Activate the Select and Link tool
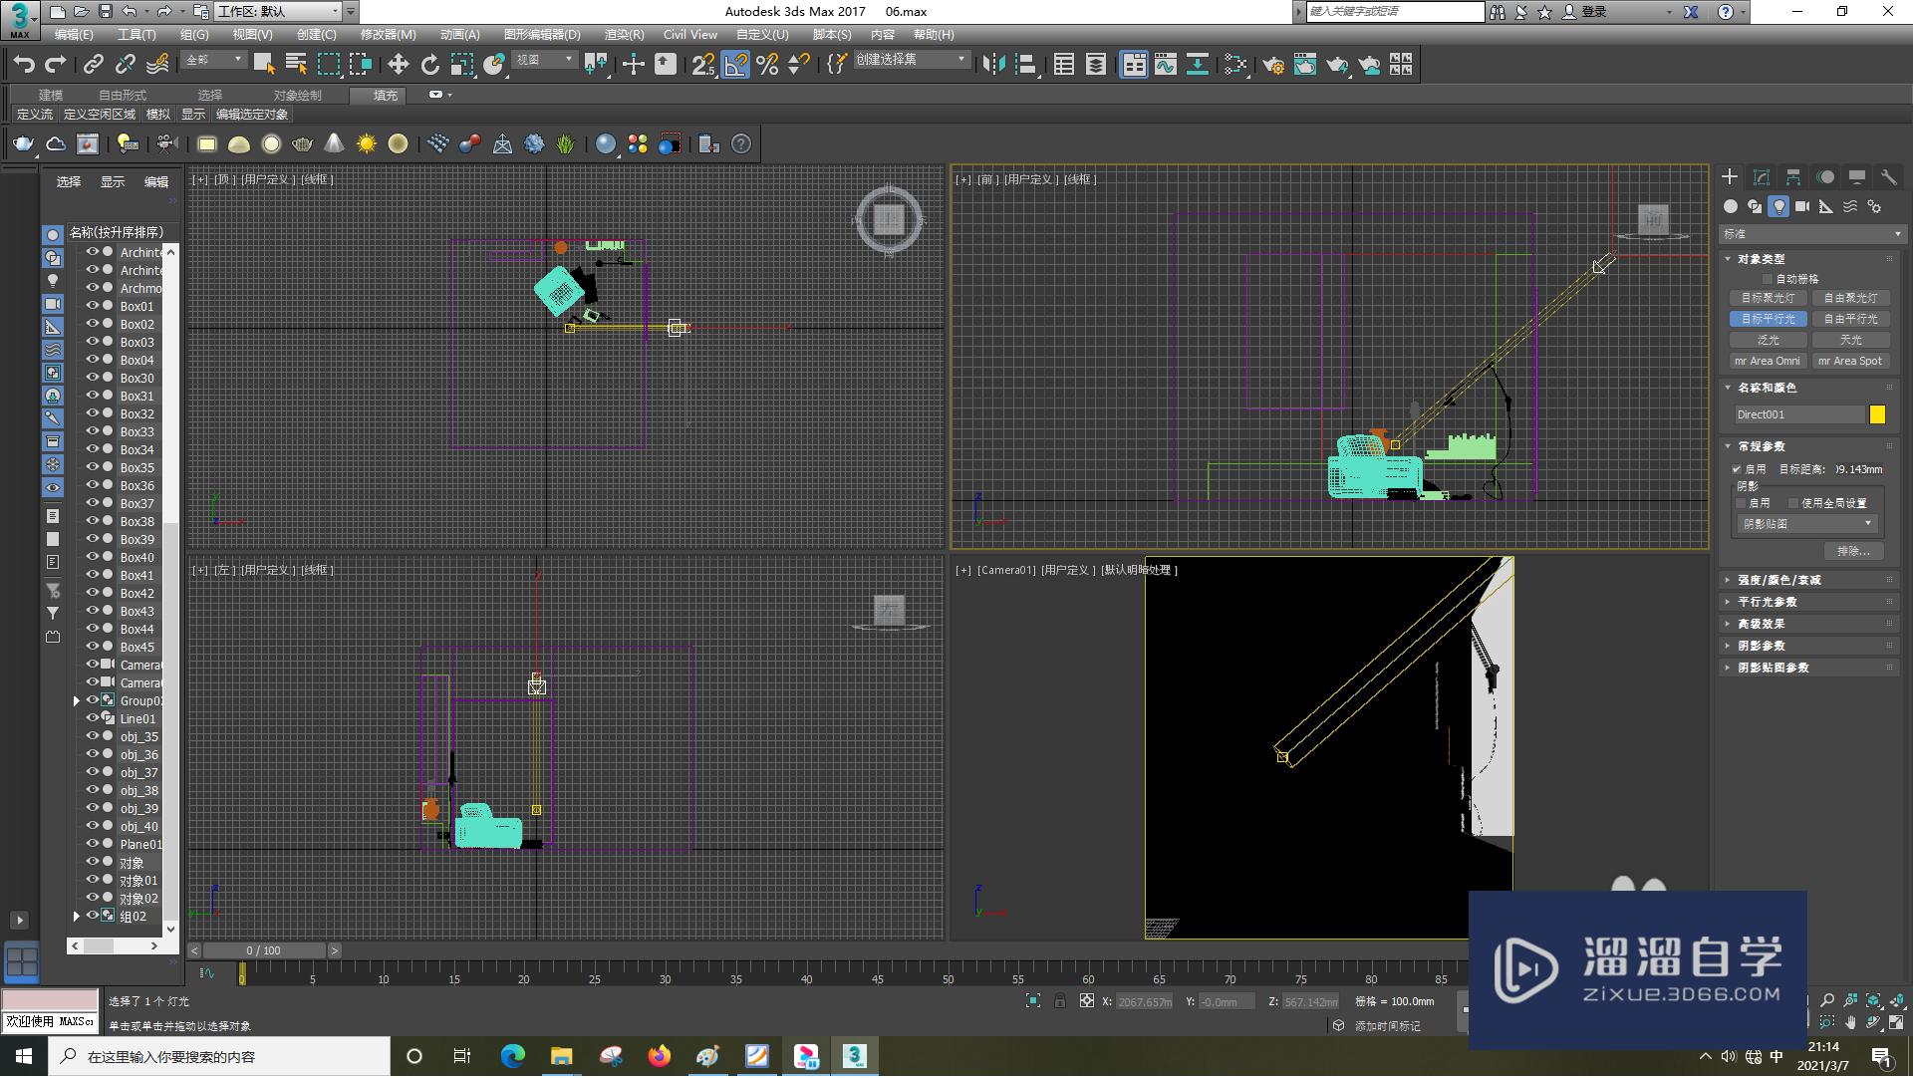The image size is (1913, 1078). point(94,65)
